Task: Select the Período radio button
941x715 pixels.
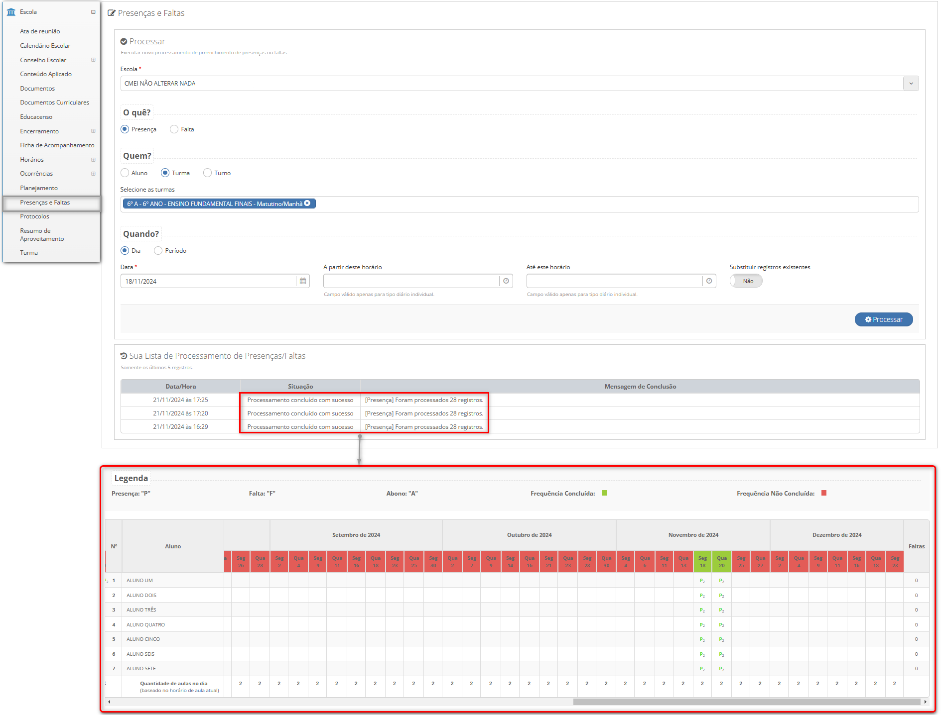Action: [x=158, y=251]
